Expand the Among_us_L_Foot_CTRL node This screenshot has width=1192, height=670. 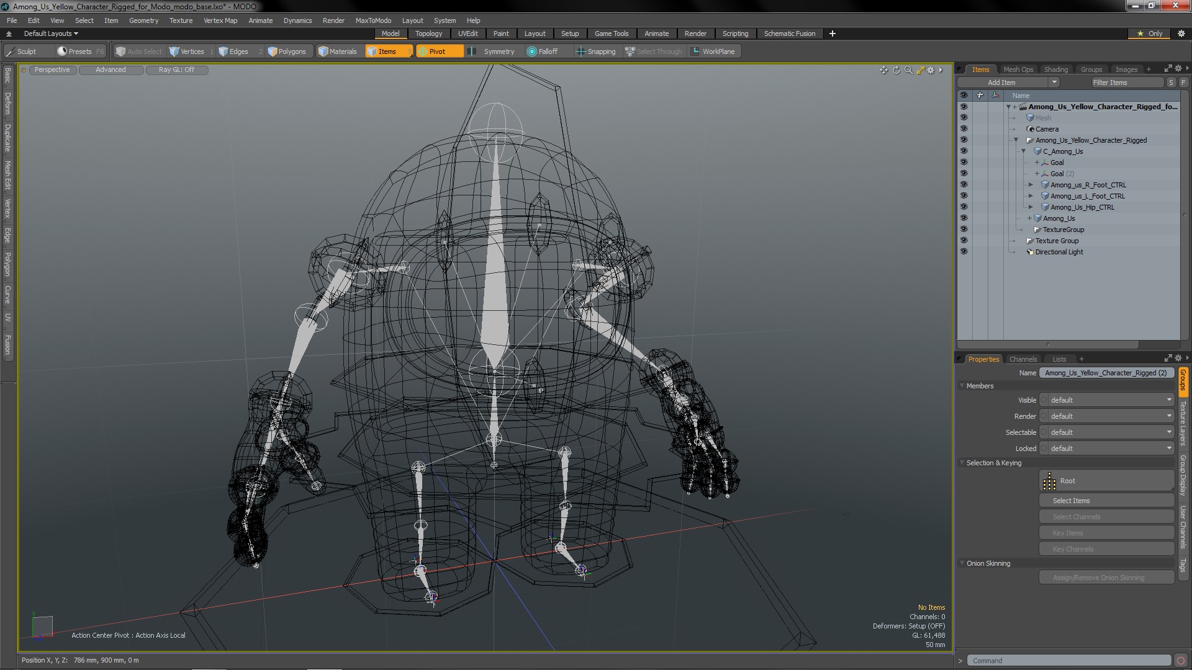[x=1031, y=196]
